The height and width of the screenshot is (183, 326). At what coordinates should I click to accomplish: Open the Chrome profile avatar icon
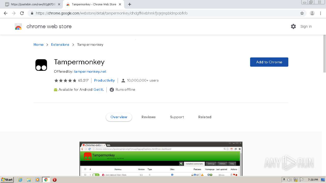coord(312,13)
